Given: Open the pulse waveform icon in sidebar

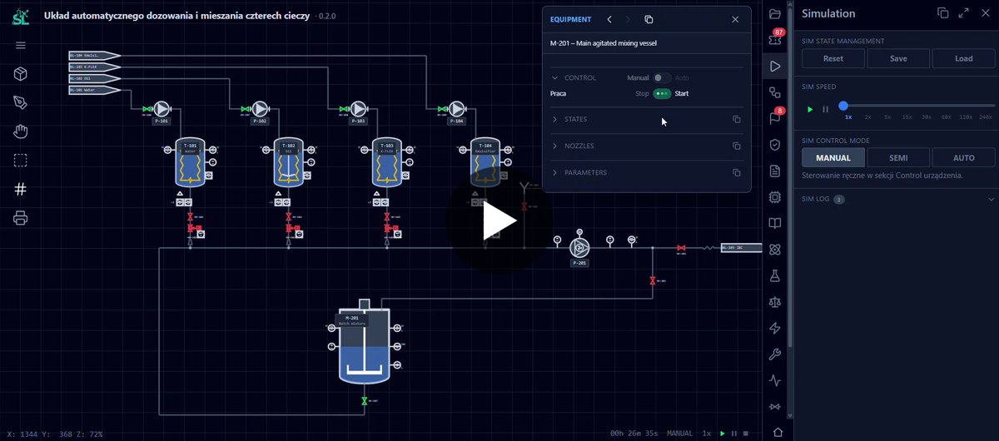Looking at the screenshot, I should click(x=775, y=380).
